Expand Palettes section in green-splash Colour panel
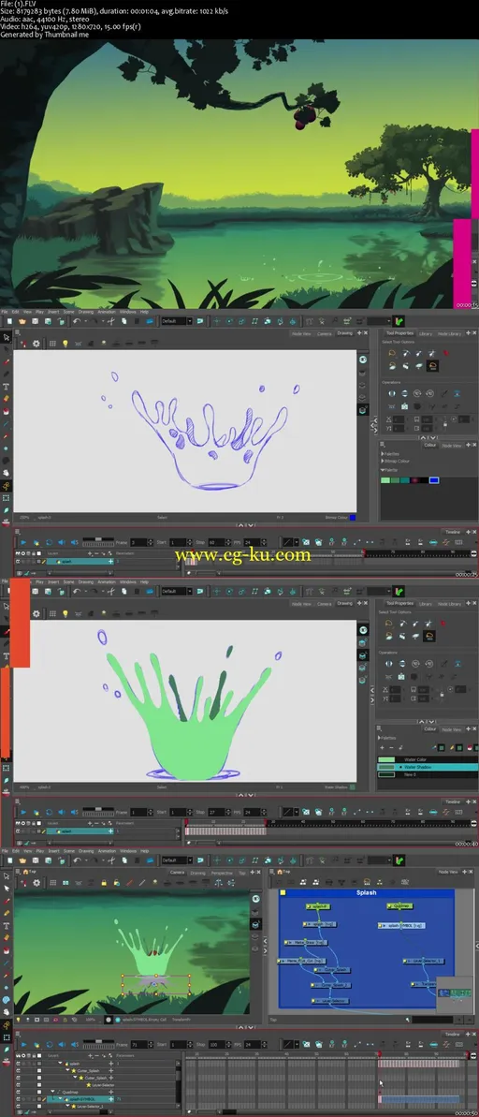Screen dimensions: 479x1117 [x=381, y=738]
